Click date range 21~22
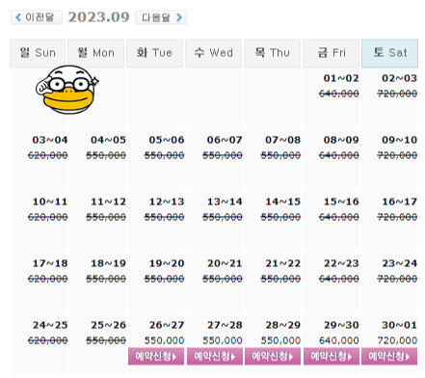425x378 pixels. (x=282, y=263)
